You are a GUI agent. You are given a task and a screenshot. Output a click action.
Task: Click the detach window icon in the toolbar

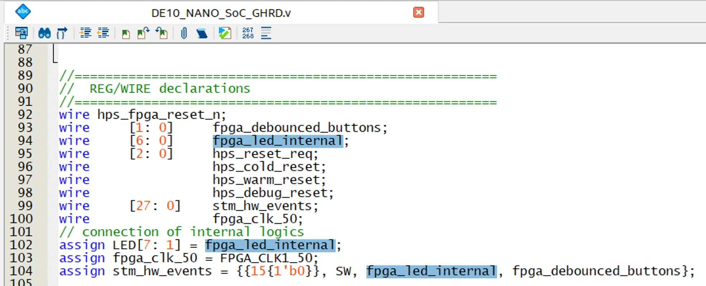tap(21, 33)
